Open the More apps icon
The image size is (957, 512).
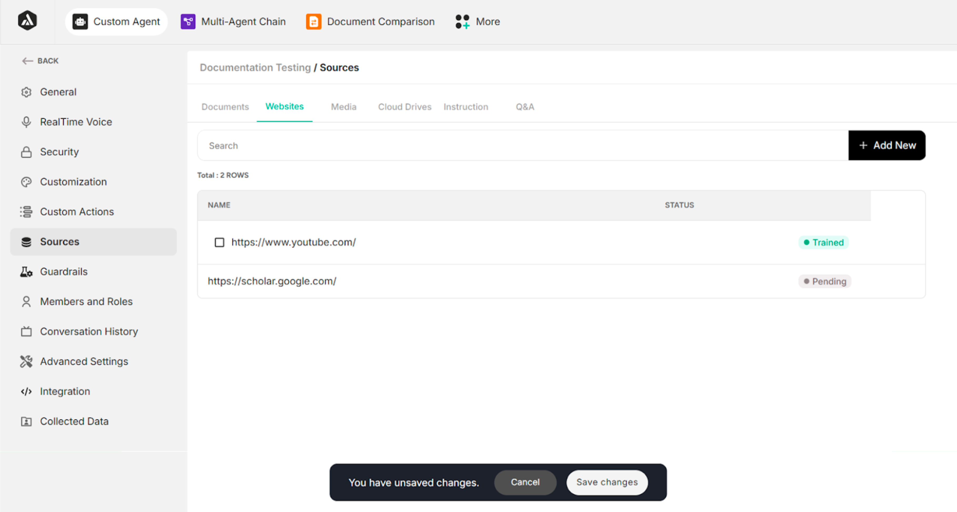(462, 22)
